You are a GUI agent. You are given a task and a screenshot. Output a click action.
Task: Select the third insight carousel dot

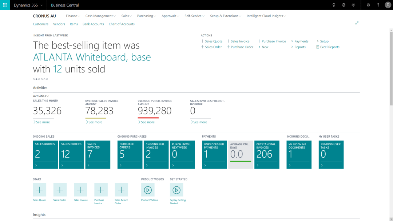tap(39, 79)
